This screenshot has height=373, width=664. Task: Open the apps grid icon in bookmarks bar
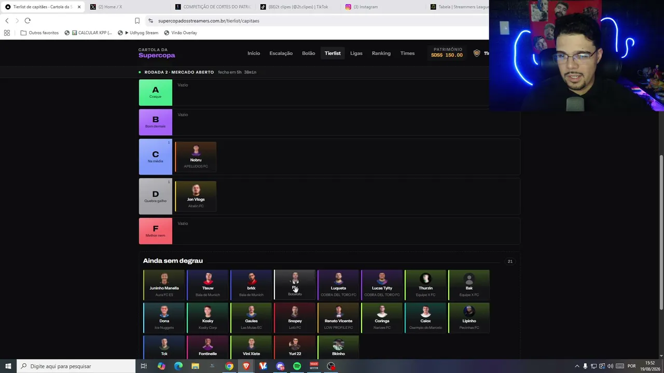click(x=7, y=33)
